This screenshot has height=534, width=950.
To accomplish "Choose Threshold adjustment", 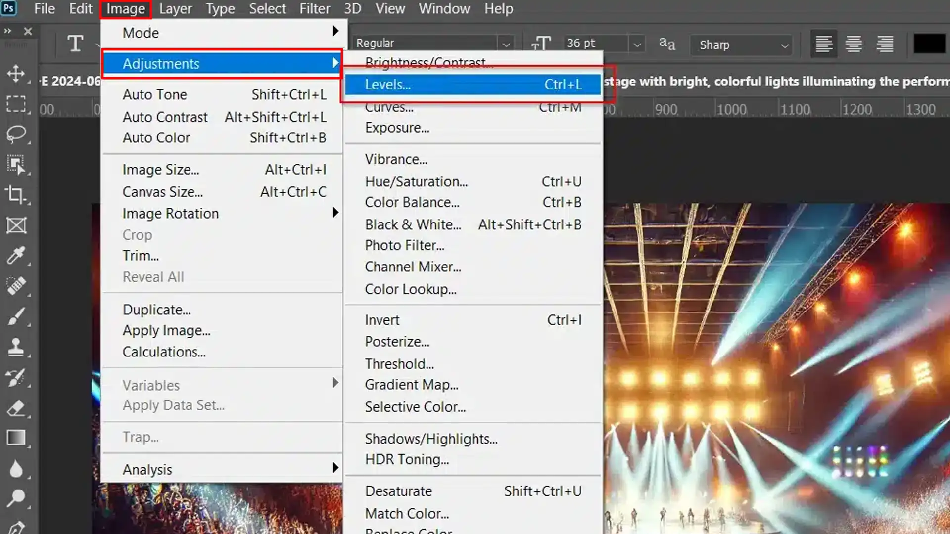I will coord(473,364).
